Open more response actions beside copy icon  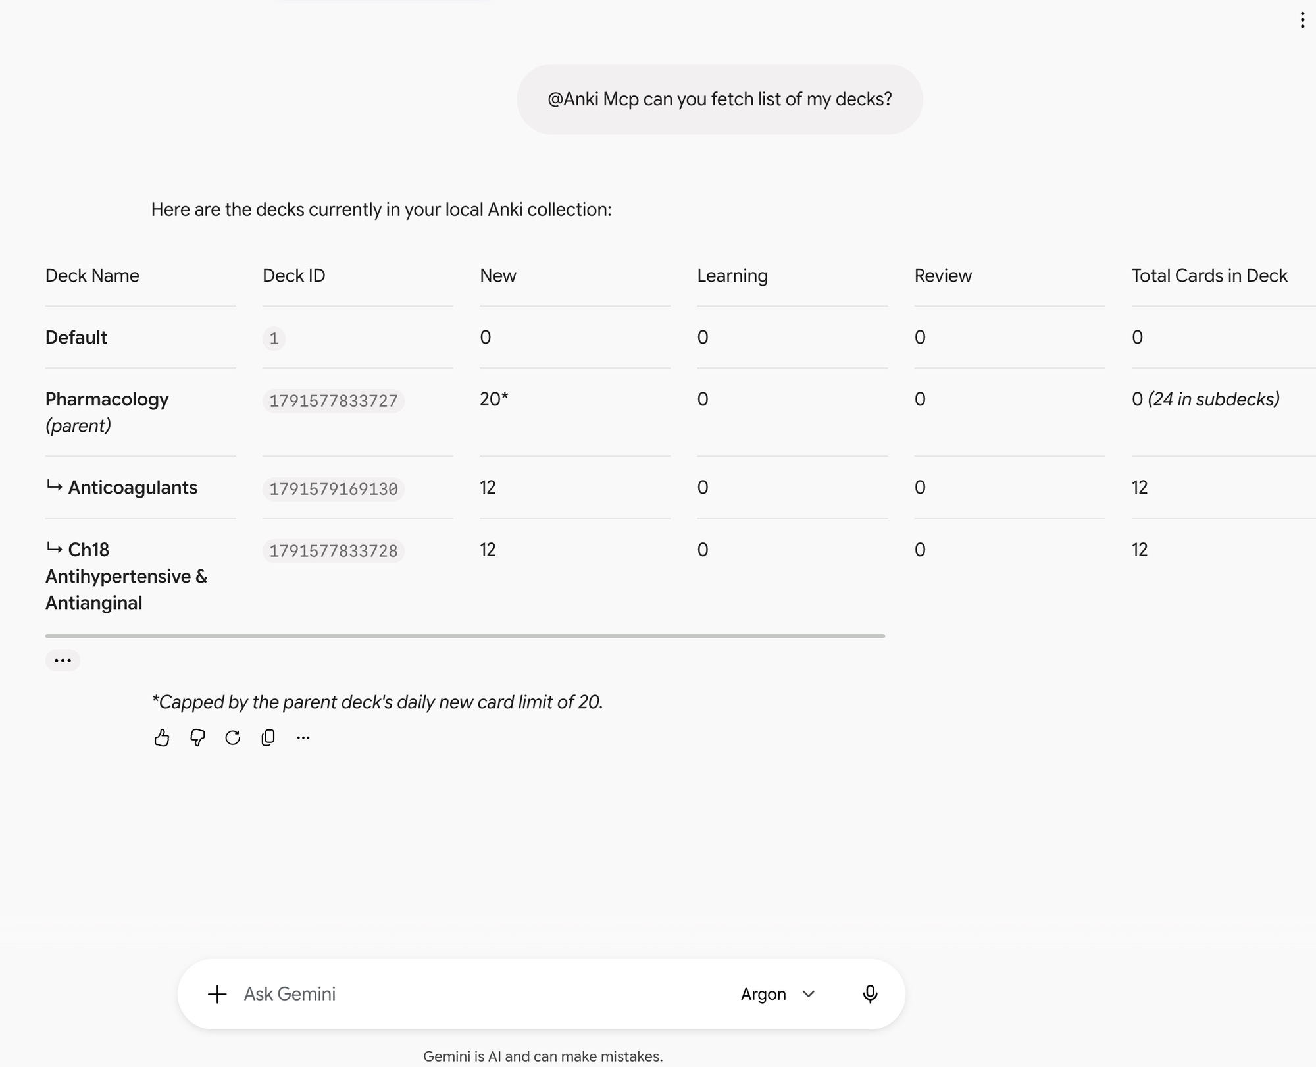click(303, 738)
